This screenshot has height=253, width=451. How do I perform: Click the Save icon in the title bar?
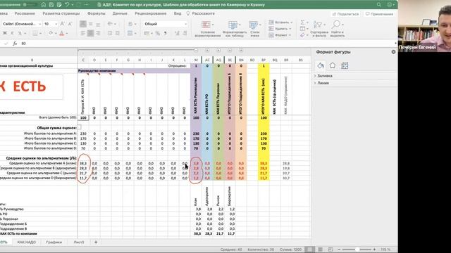[x=51, y=5]
